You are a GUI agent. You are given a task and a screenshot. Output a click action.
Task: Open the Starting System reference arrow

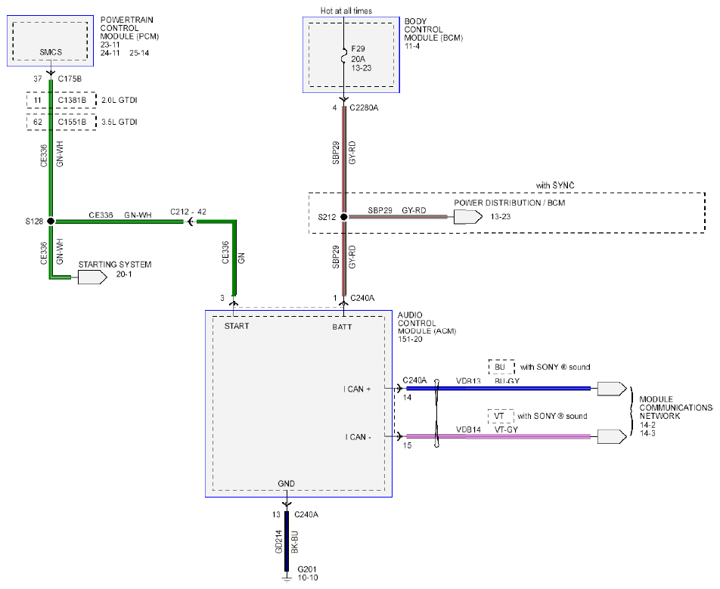[x=92, y=277]
